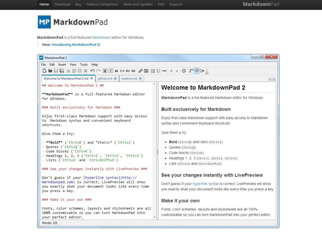Close the Welcome to MarkdownPad 2.md tab
Screen dimensions: 322x232
[x=92, y=78]
